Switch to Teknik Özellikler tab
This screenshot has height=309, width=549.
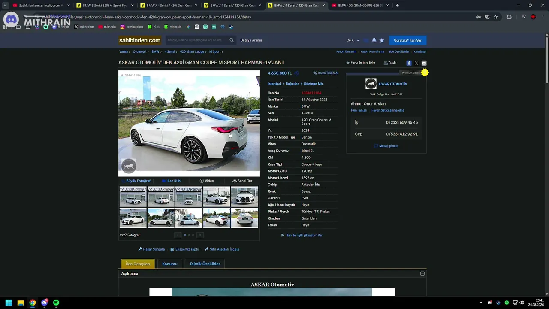point(205,264)
